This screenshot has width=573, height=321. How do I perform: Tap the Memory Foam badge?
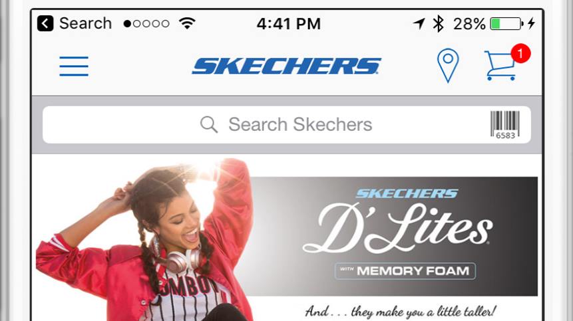coord(405,271)
